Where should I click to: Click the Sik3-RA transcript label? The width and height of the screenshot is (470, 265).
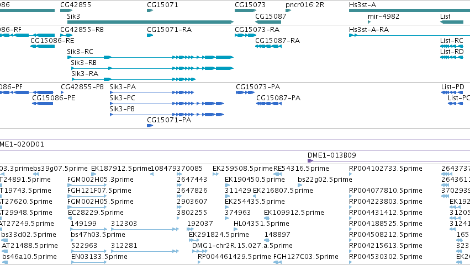(85, 74)
